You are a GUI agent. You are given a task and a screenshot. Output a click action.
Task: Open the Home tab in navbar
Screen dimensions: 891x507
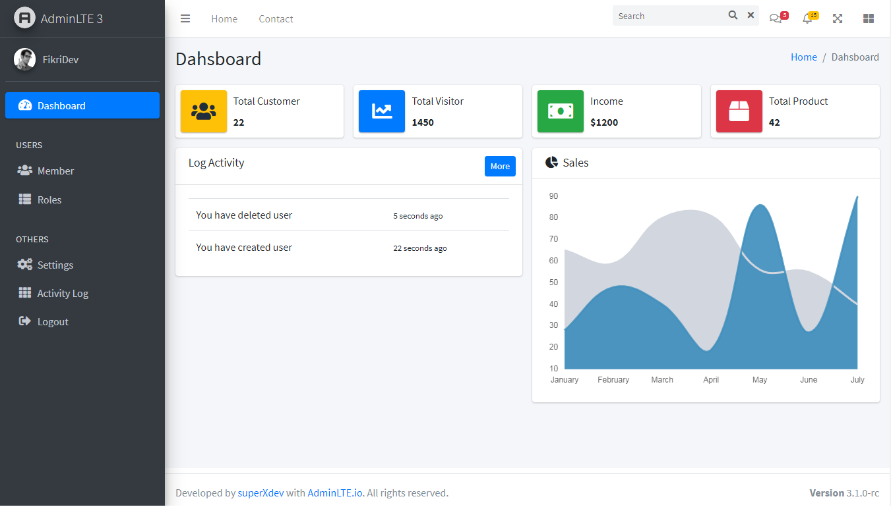224,18
